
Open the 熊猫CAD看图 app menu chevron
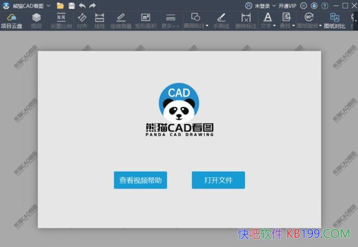(x=49, y=6)
